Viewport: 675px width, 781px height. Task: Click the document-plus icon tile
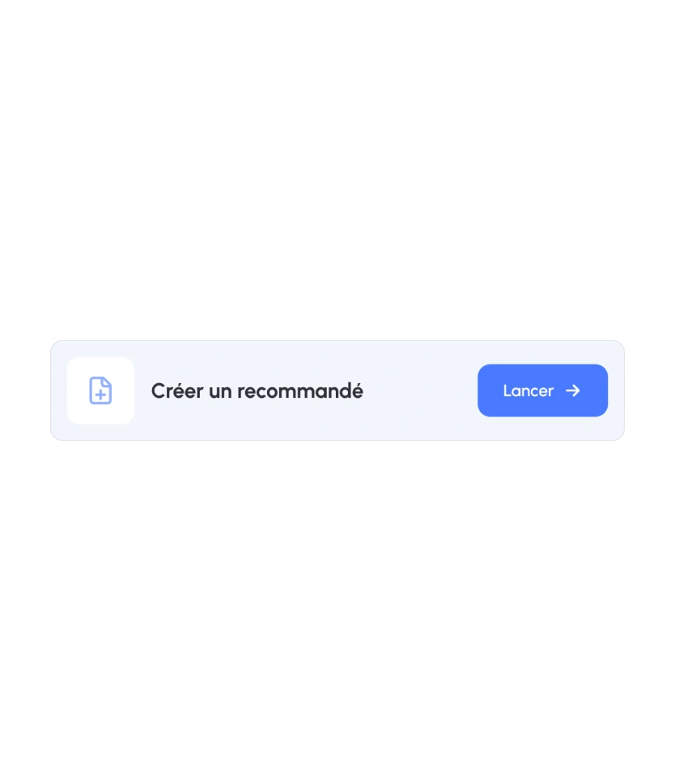pyautogui.click(x=100, y=390)
